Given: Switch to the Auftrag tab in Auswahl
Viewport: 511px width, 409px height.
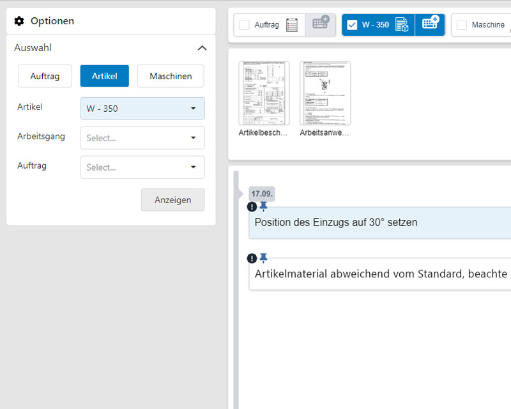Looking at the screenshot, I should [45, 75].
